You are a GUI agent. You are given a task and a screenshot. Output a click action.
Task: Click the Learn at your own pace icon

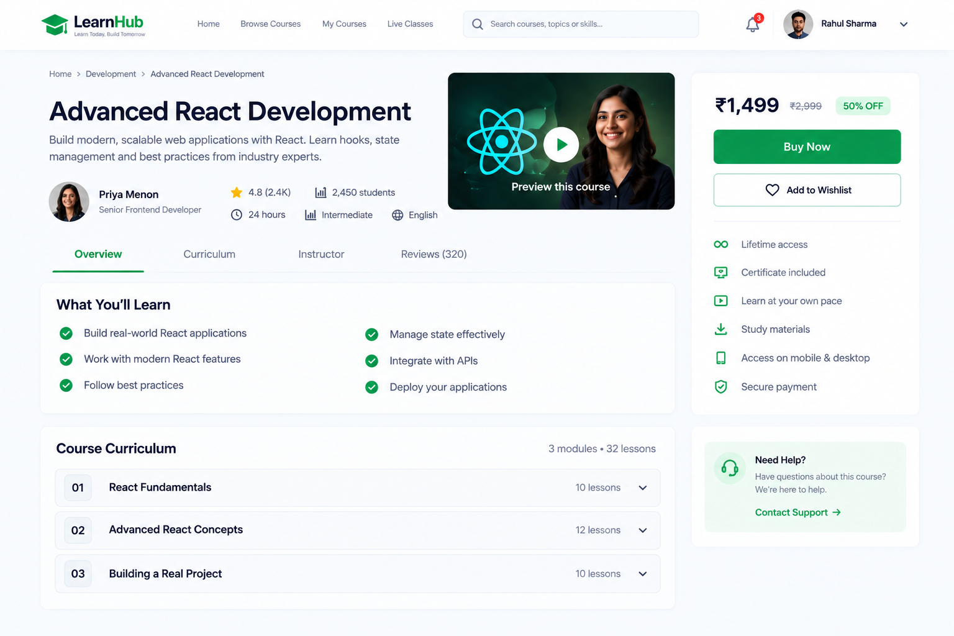pos(721,301)
